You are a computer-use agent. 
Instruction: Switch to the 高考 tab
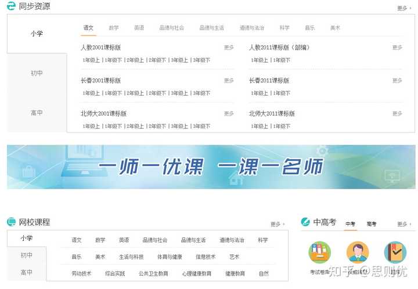pyautogui.click(x=372, y=224)
